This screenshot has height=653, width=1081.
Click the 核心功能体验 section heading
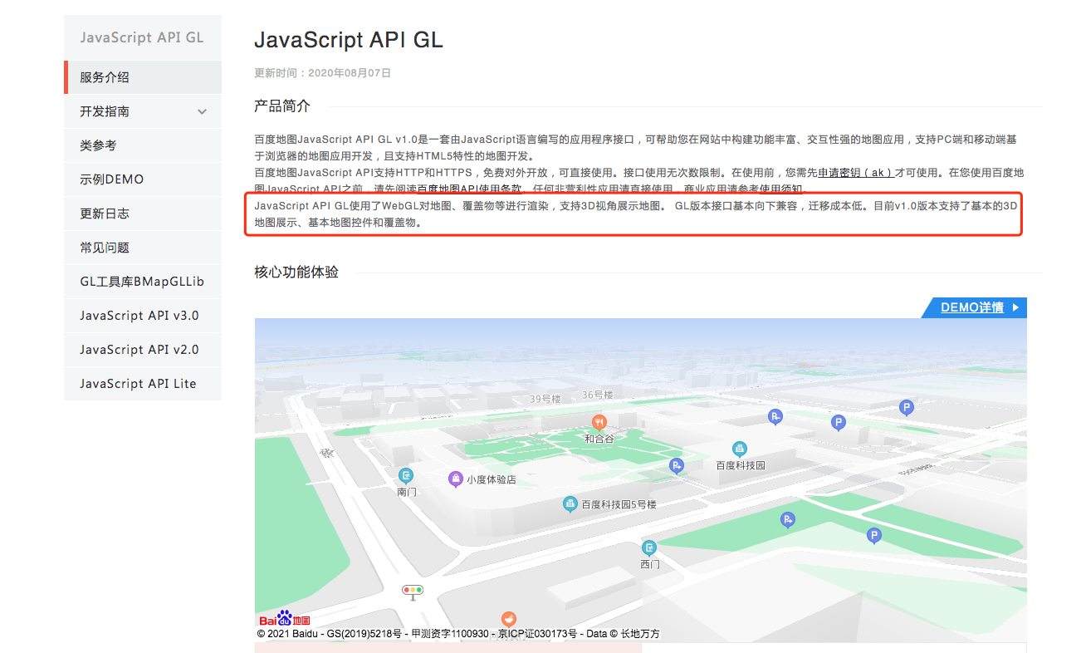tap(296, 272)
